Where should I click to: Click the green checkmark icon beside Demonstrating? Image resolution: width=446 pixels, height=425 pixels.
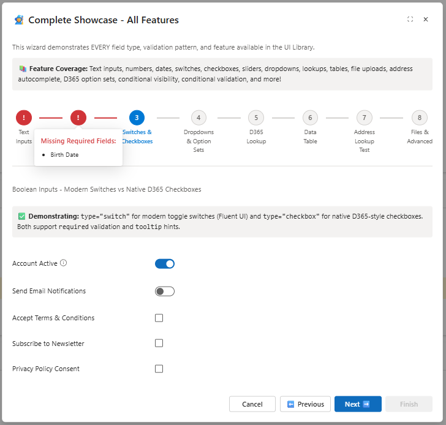(x=21, y=216)
